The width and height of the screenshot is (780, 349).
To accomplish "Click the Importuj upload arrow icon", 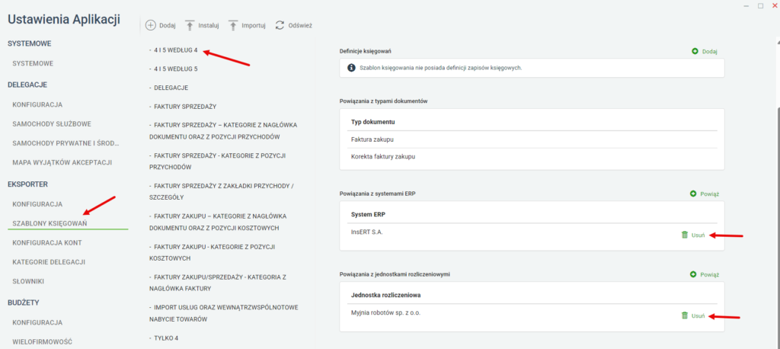I will coord(233,25).
